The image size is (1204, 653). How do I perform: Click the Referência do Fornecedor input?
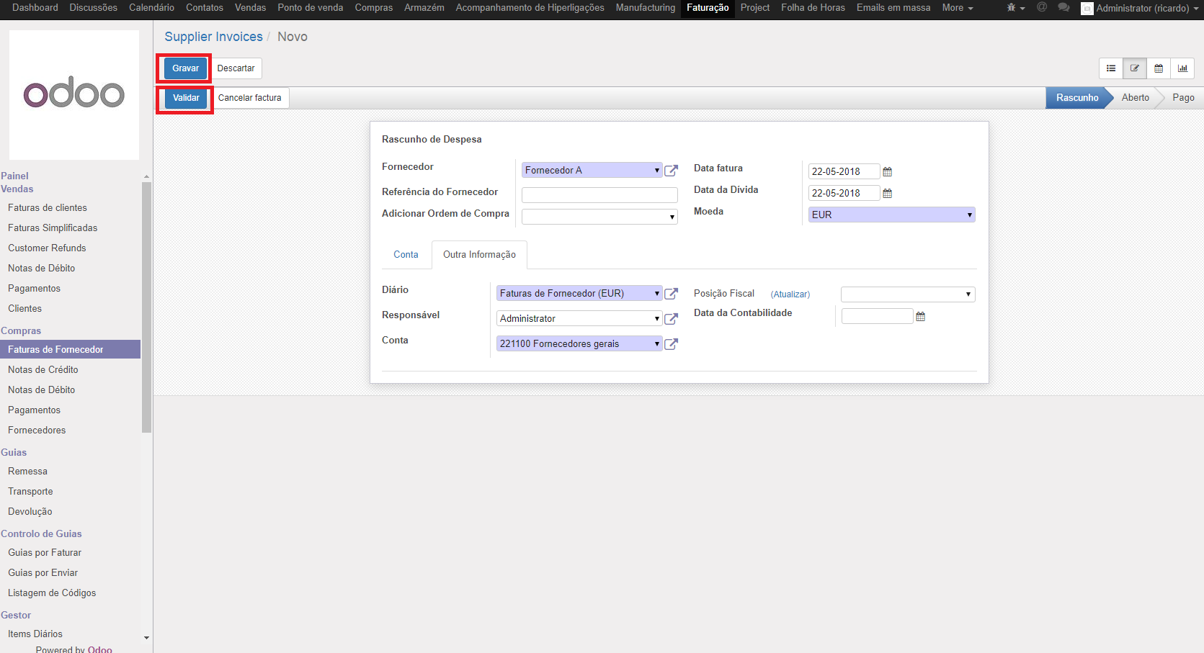pos(599,195)
